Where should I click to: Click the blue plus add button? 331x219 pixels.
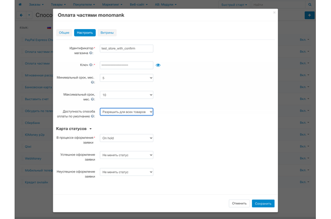310,15
